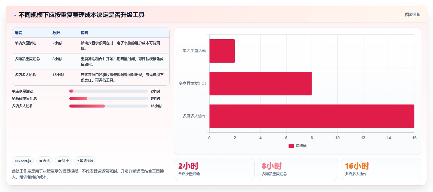This screenshot has width=433, height=192.
Task: Click the chart bar for 单店少量活动
Action: tap(222, 51)
